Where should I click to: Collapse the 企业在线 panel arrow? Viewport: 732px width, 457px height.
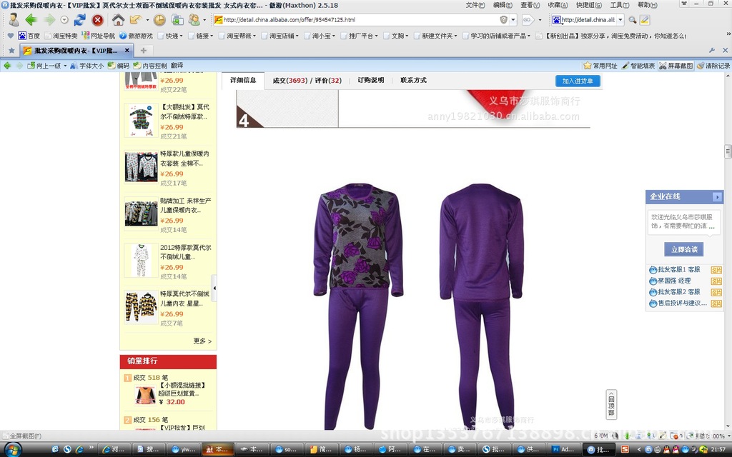click(717, 197)
